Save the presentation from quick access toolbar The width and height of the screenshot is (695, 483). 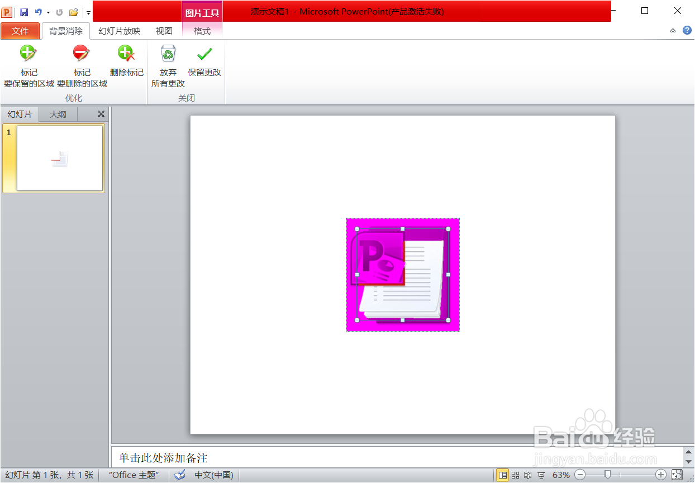24,12
